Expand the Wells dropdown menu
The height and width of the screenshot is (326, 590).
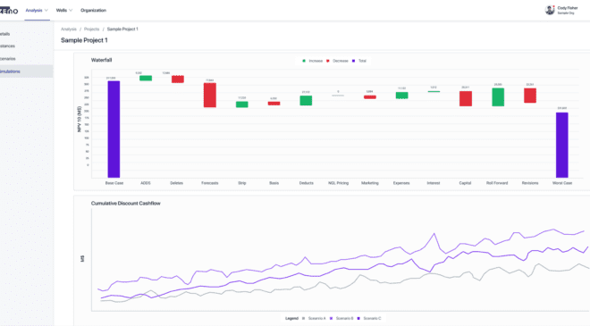click(x=64, y=11)
